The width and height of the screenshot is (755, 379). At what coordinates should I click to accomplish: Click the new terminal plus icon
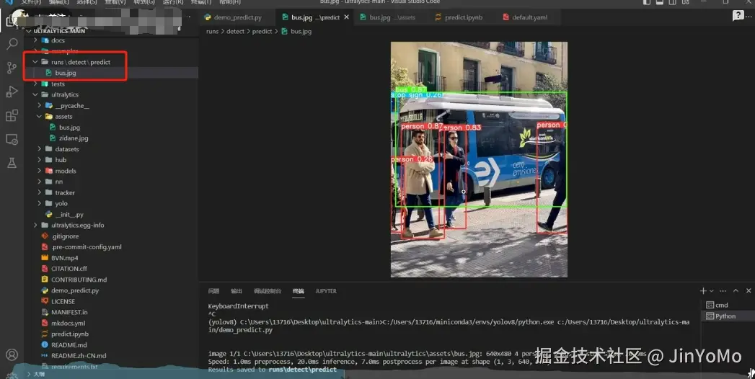703,290
